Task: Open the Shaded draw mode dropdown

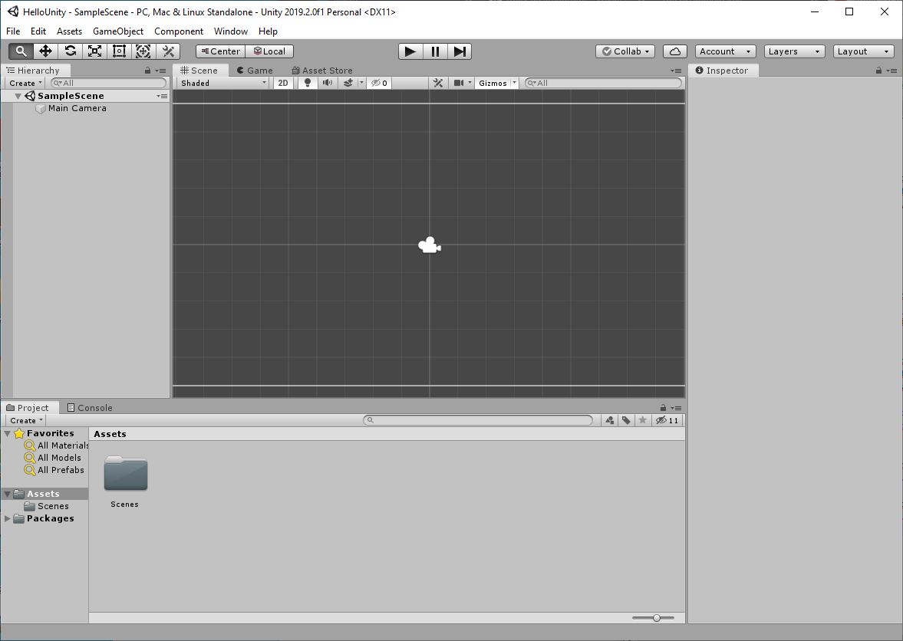Action: pos(222,83)
